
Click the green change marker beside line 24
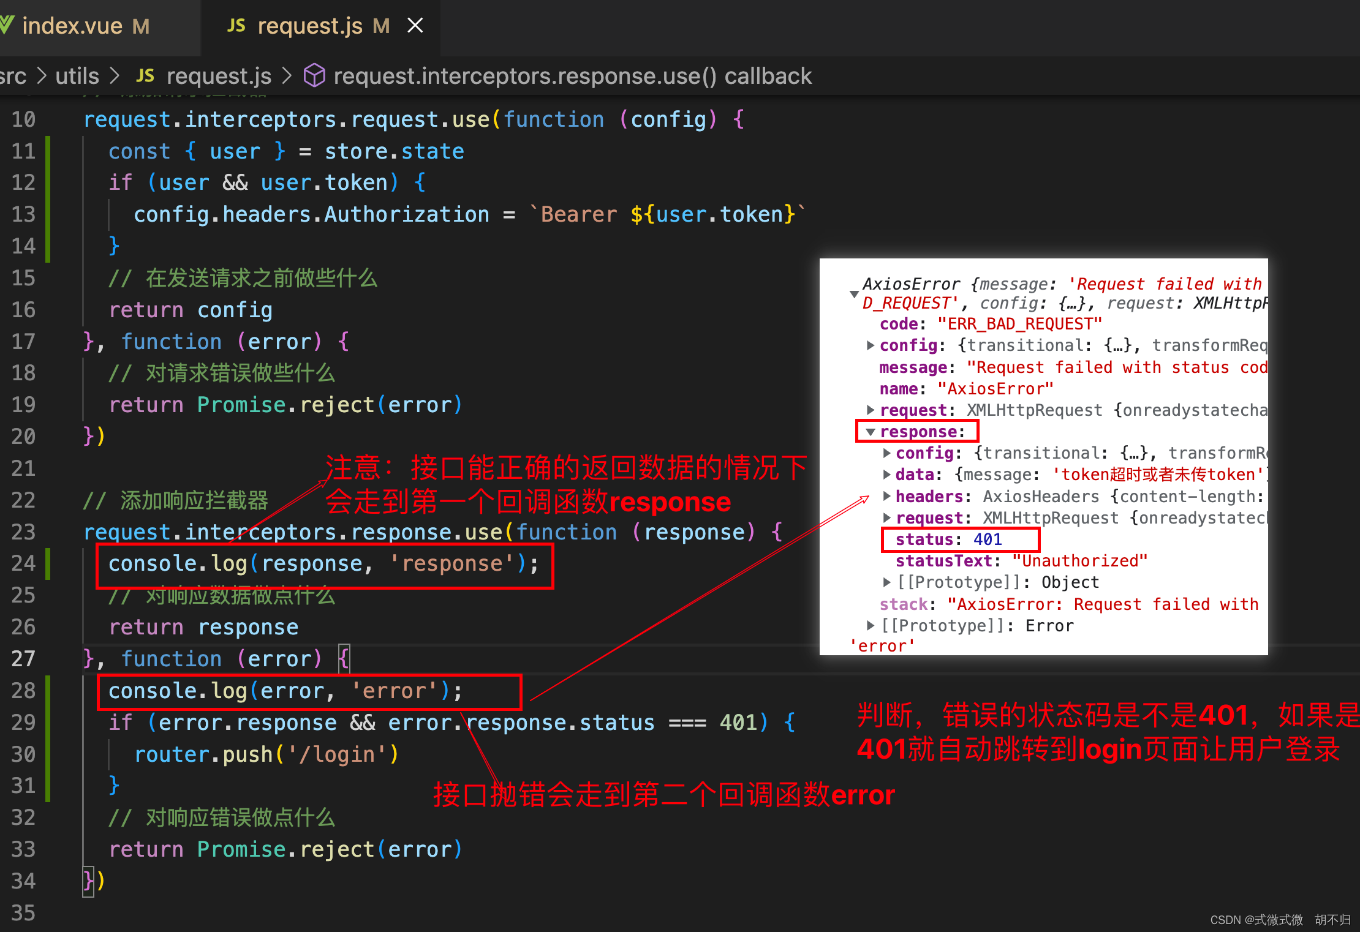pos(48,563)
